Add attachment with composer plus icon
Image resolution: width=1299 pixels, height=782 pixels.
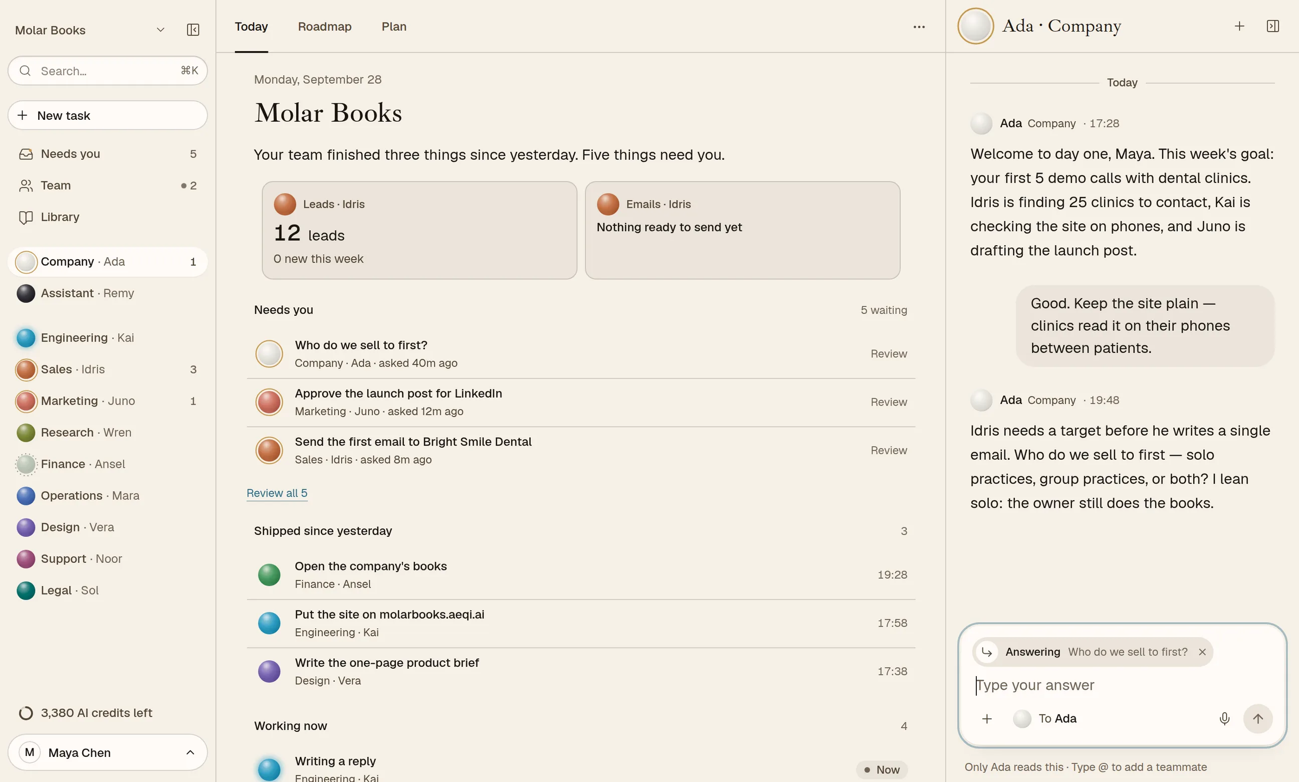click(x=987, y=719)
